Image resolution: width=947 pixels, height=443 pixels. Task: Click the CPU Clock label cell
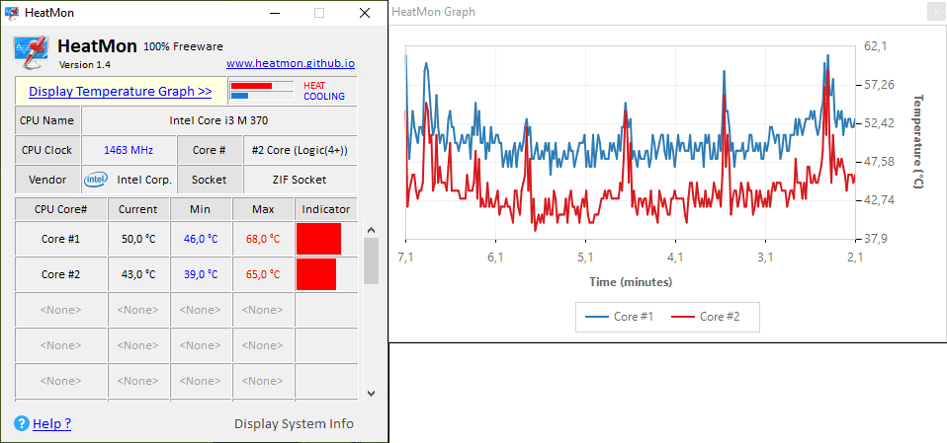pyautogui.click(x=47, y=150)
